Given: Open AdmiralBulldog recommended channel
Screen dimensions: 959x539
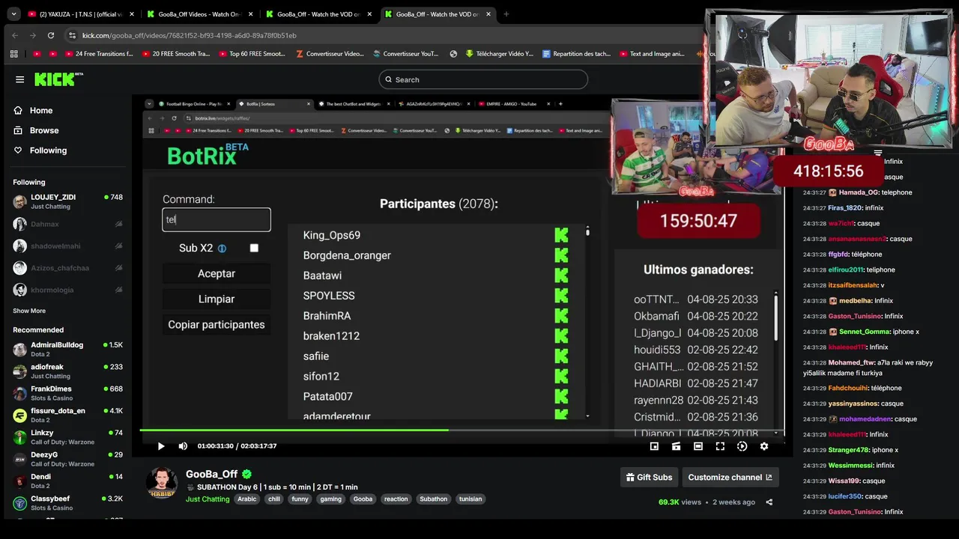Looking at the screenshot, I should [67, 350].
